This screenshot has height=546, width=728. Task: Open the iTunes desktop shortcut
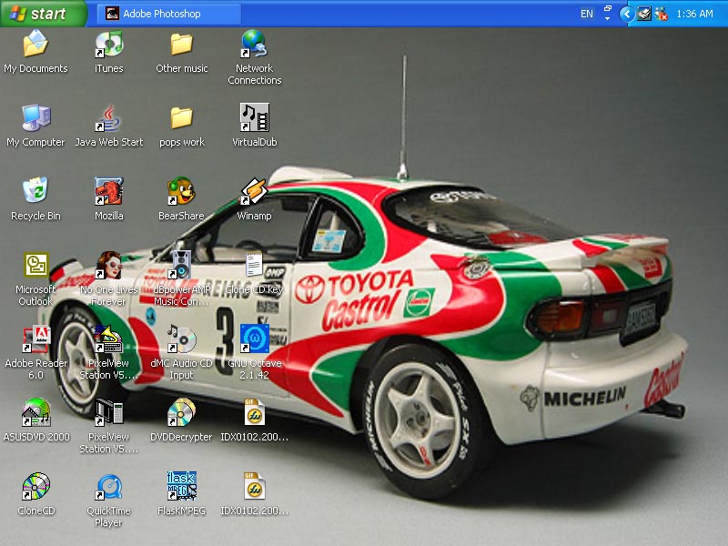108,44
